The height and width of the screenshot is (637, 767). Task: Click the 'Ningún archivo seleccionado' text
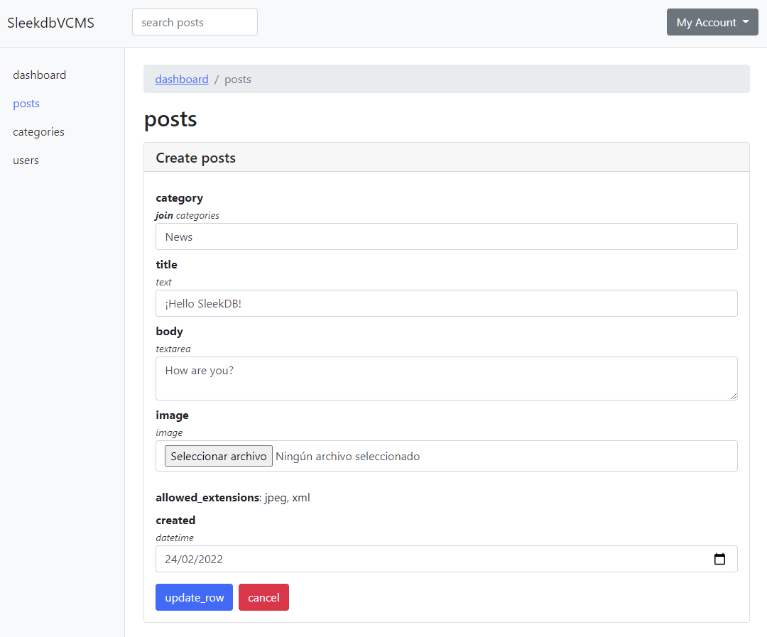(347, 456)
